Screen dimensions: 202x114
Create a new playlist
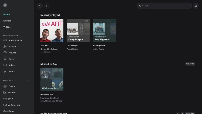click(12, 86)
